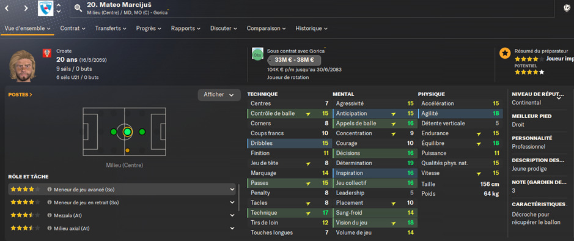Click the coach summary star icon
The height and width of the screenshot is (241, 574).
tap(505, 53)
